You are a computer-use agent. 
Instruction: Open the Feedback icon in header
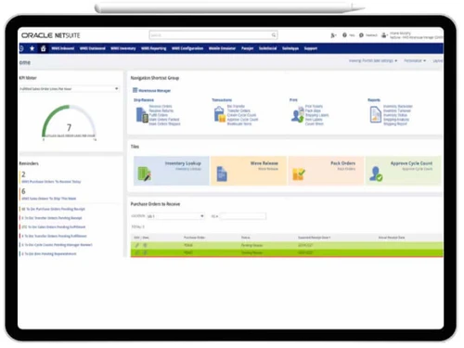coord(361,35)
